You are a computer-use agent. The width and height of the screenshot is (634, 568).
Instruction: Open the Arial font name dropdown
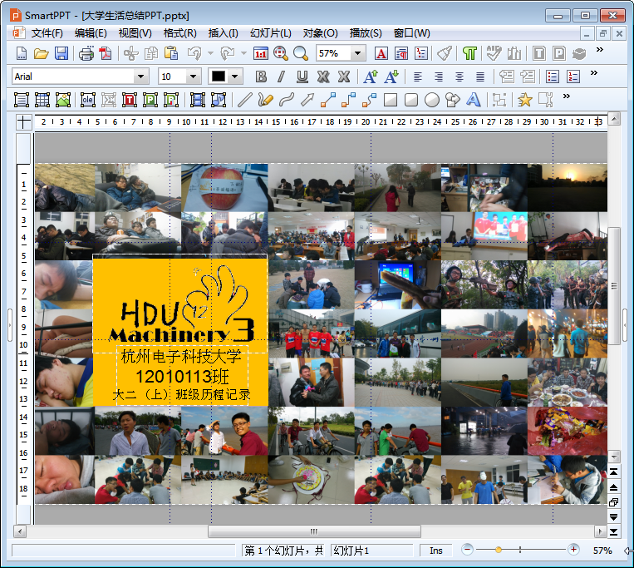click(x=141, y=77)
